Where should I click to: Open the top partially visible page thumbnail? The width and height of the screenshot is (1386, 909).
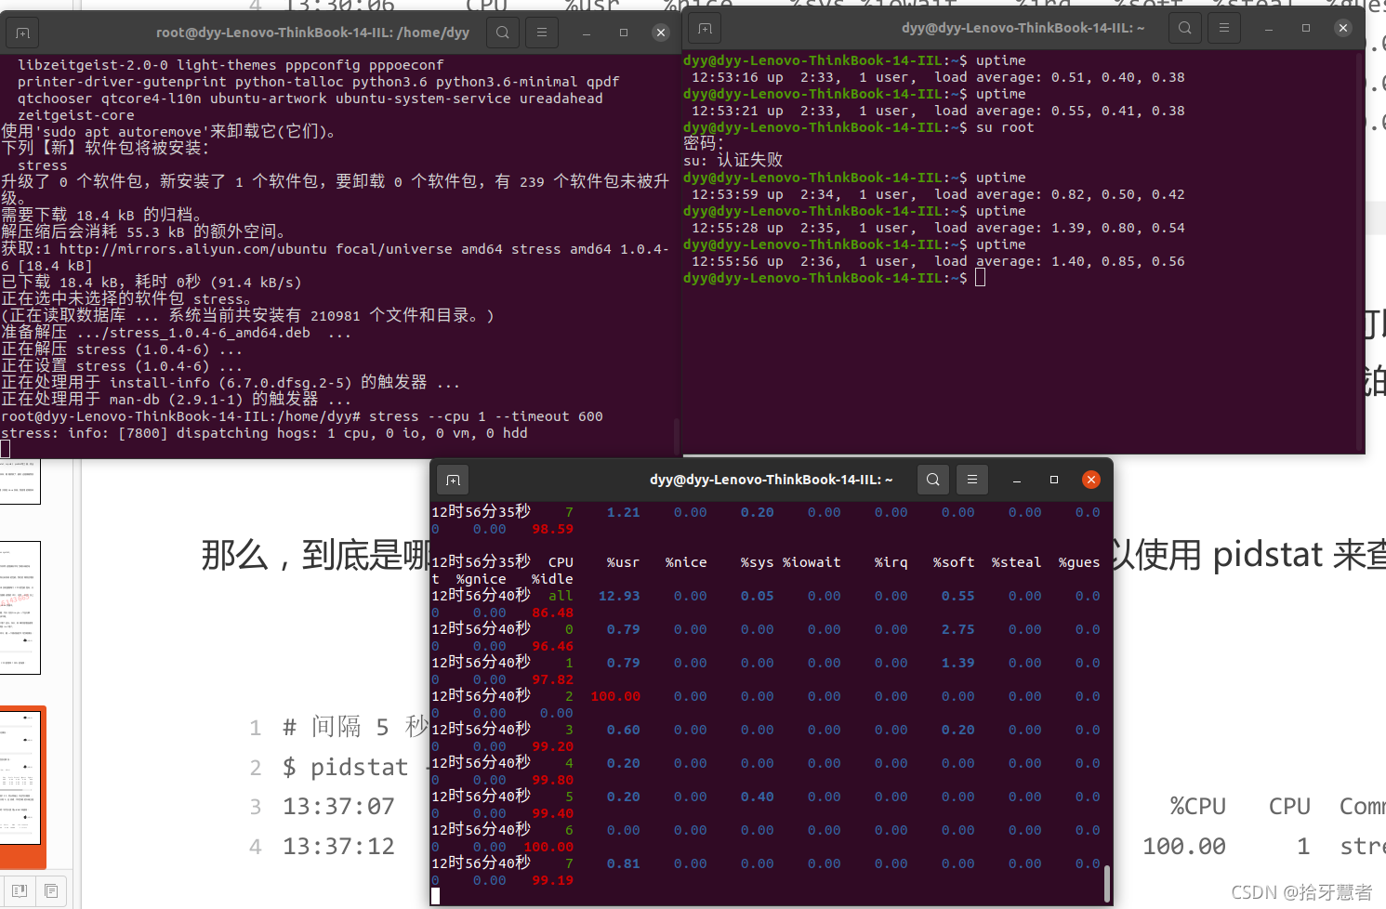tap(20, 481)
